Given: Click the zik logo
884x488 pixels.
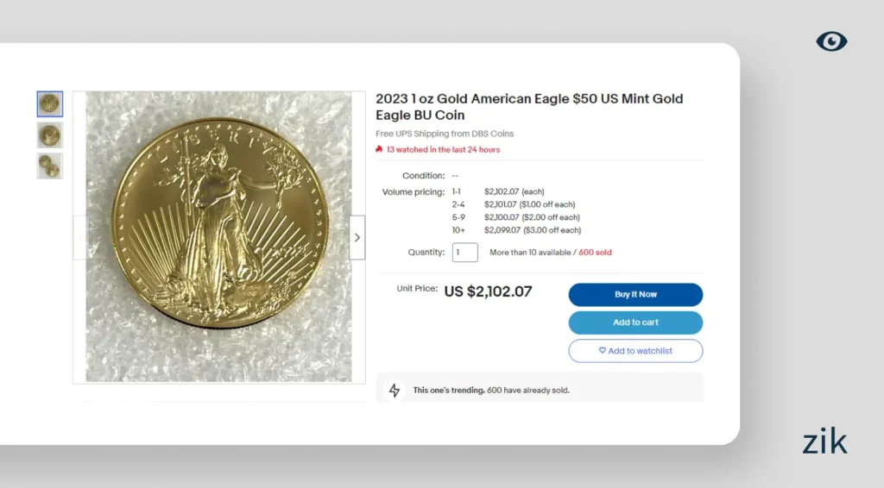Looking at the screenshot, I should tap(824, 441).
